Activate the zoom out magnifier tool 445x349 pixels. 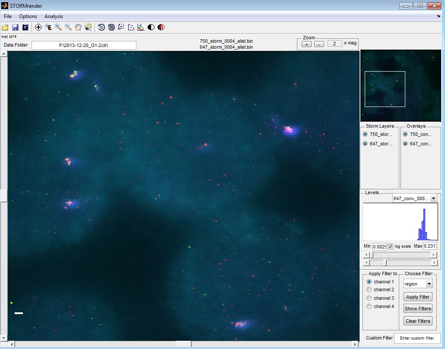click(68, 27)
